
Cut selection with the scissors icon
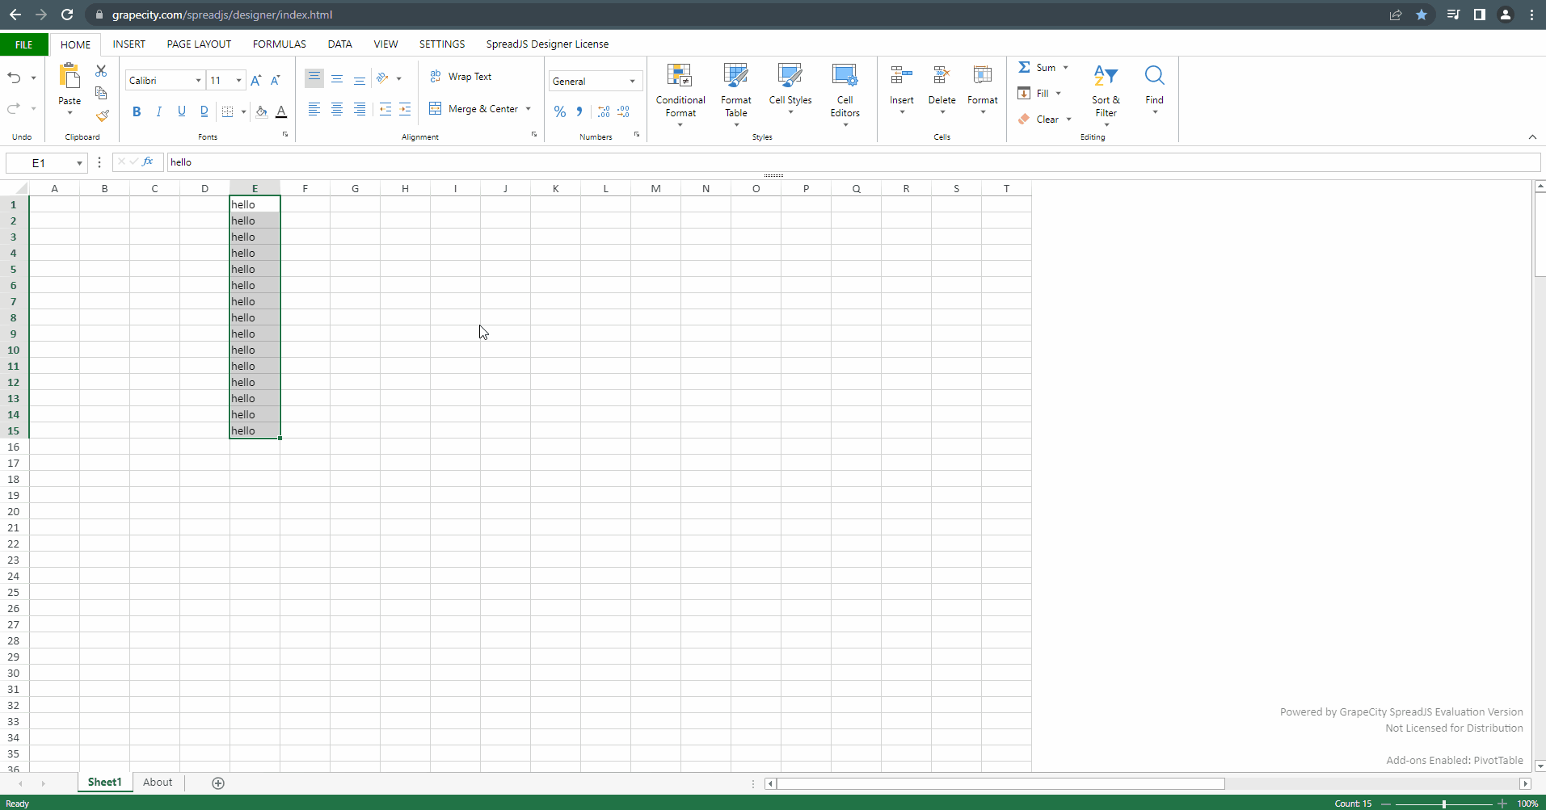pyautogui.click(x=101, y=71)
